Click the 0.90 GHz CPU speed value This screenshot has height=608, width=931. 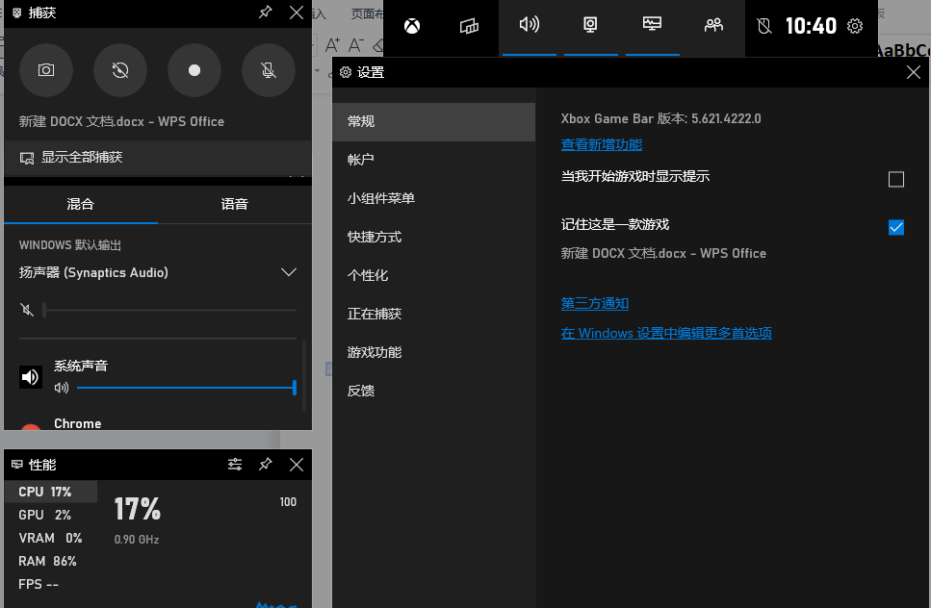coord(137,540)
